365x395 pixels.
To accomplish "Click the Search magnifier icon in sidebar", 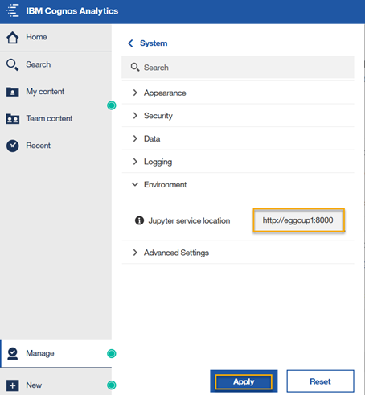I will 13,64.
